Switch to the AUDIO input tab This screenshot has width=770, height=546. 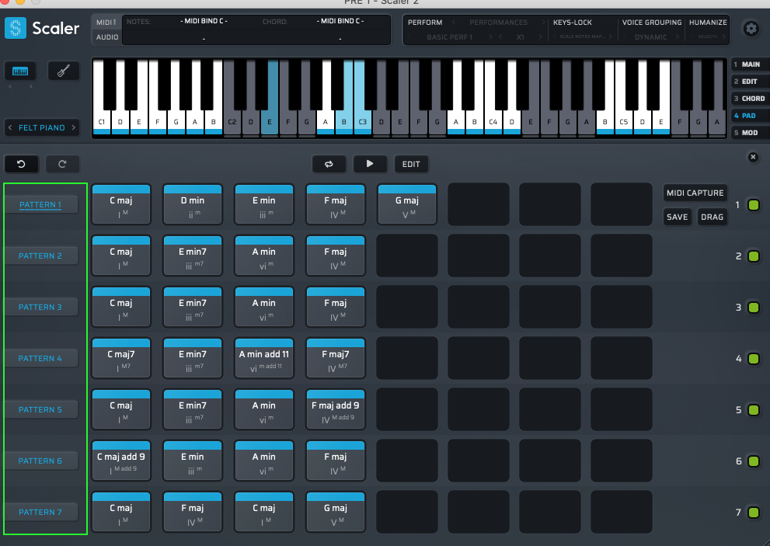(x=107, y=37)
